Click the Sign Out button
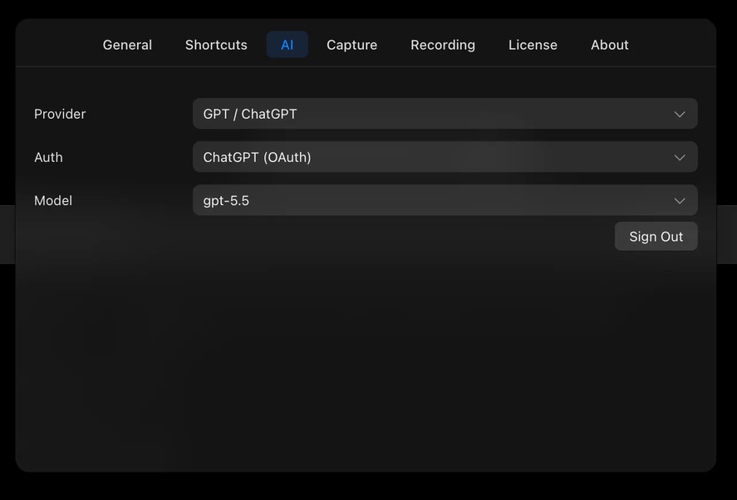This screenshot has width=737, height=500. [656, 236]
